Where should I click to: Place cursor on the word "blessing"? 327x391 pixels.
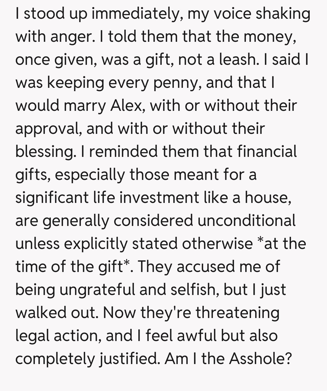tap(45, 152)
